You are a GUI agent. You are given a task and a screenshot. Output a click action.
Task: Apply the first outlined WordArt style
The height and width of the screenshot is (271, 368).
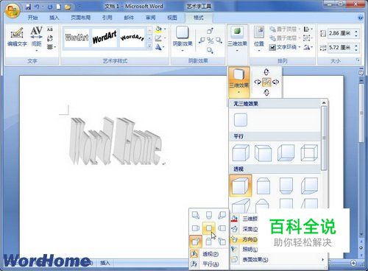point(77,38)
